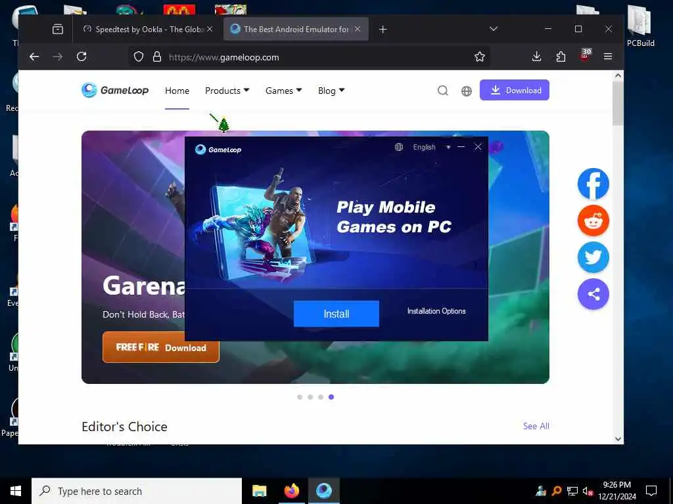Minimize the GameLoop installer window
Viewport: 673px width, 504px height.
coord(461,146)
